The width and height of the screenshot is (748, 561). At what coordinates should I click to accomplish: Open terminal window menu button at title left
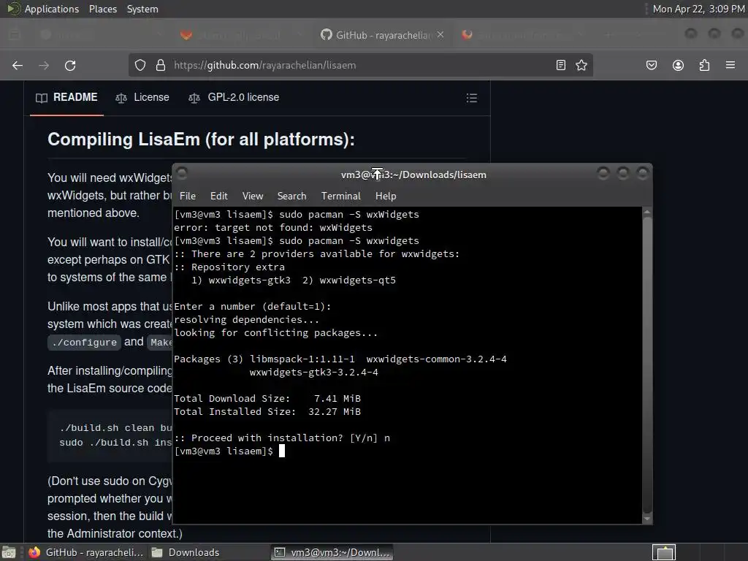[x=182, y=172]
